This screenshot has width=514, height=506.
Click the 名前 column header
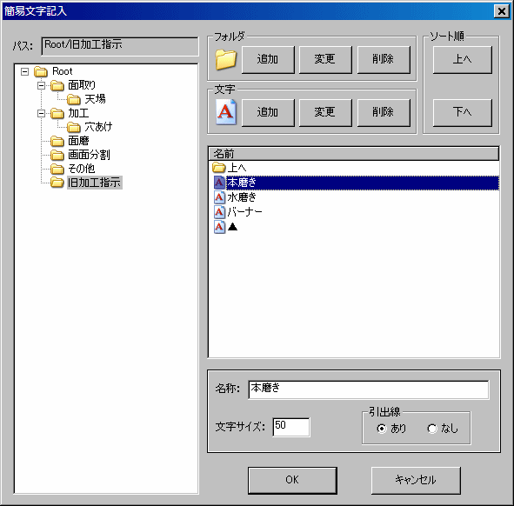coord(354,153)
